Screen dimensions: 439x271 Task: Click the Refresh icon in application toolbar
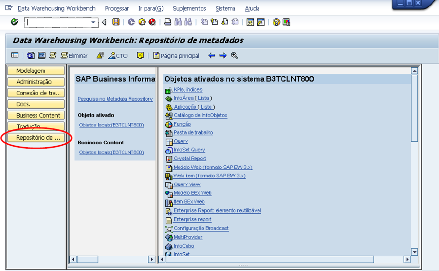[31, 55]
